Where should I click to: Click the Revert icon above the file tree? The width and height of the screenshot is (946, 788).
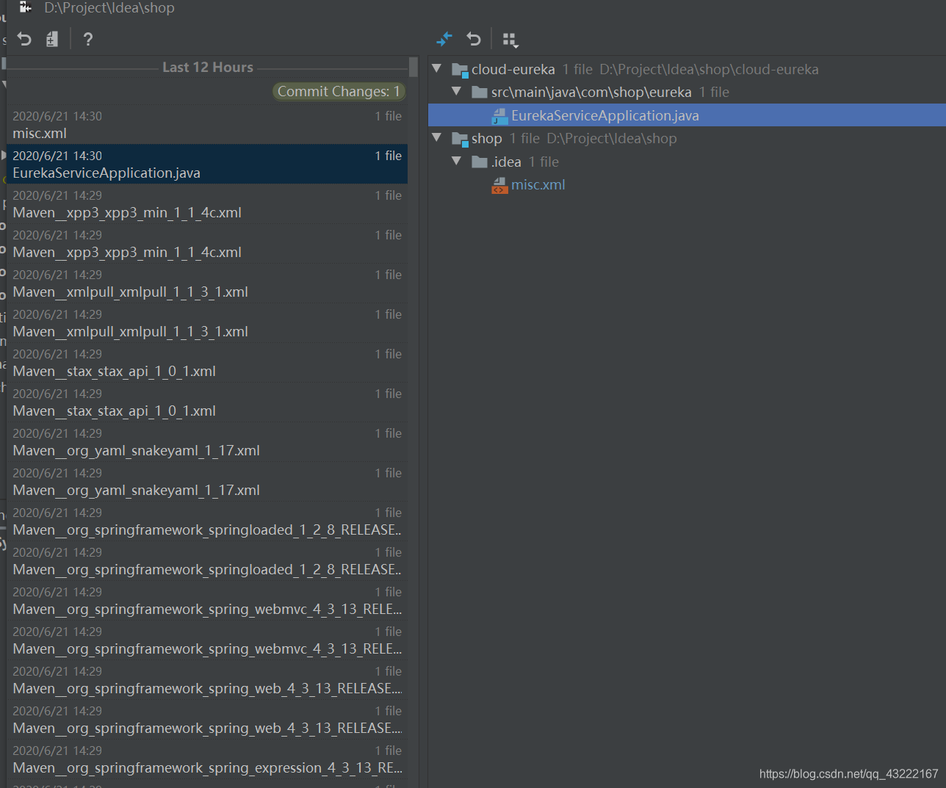[474, 39]
